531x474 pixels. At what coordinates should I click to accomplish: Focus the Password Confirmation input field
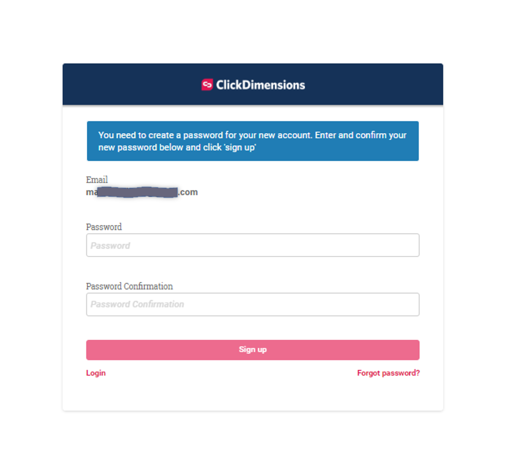pyautogui.click(x=252, y=304)
